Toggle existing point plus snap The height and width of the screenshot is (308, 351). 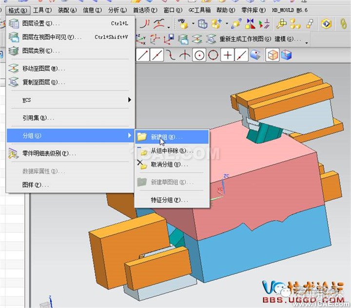[x=228, y=55]
